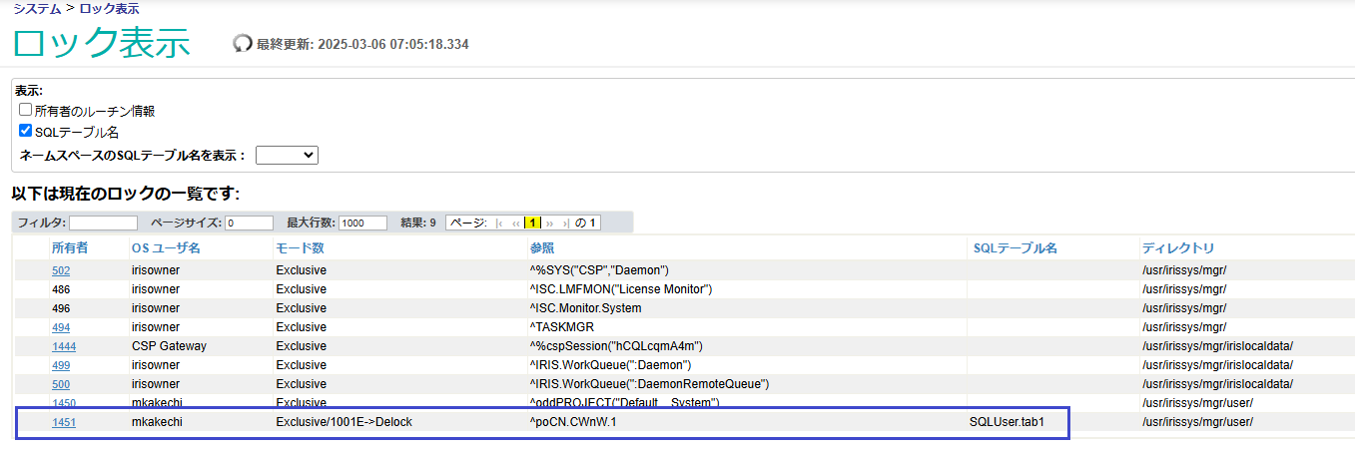Sort by ディレクトリ column header

coord(1178,247)
